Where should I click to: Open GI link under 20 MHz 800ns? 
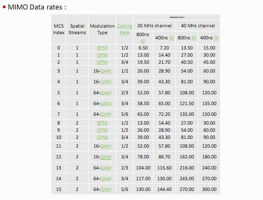[143, 41]
